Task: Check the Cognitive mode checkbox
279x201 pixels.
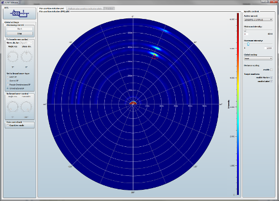Action: 8,125
